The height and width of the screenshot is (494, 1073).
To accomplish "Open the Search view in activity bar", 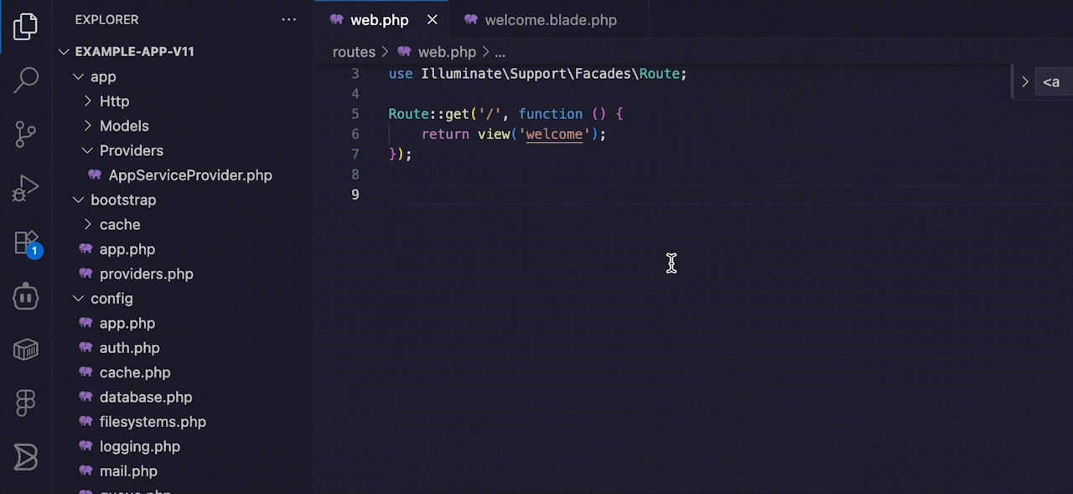I will tap(26, 81).
